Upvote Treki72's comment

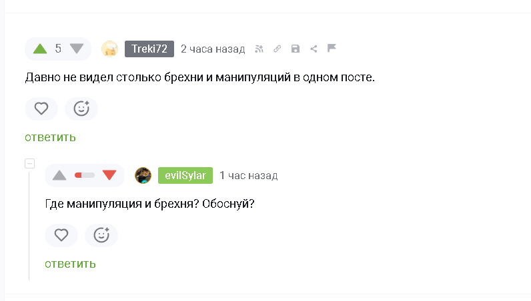click(40, 49)
